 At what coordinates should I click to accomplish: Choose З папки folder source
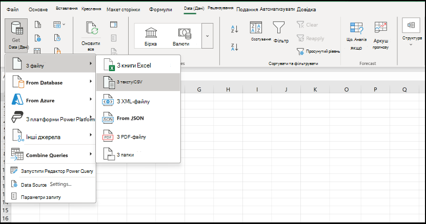[x=138, y=154]
